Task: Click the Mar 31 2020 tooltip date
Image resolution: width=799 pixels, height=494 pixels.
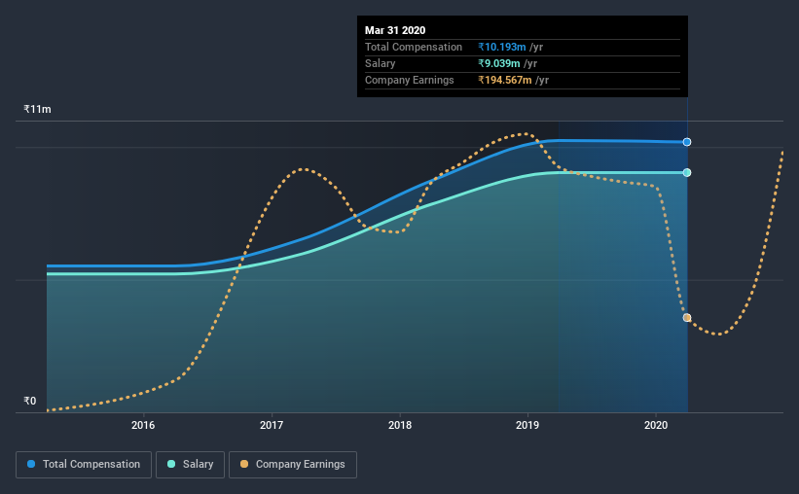Action: click(395, 30)
